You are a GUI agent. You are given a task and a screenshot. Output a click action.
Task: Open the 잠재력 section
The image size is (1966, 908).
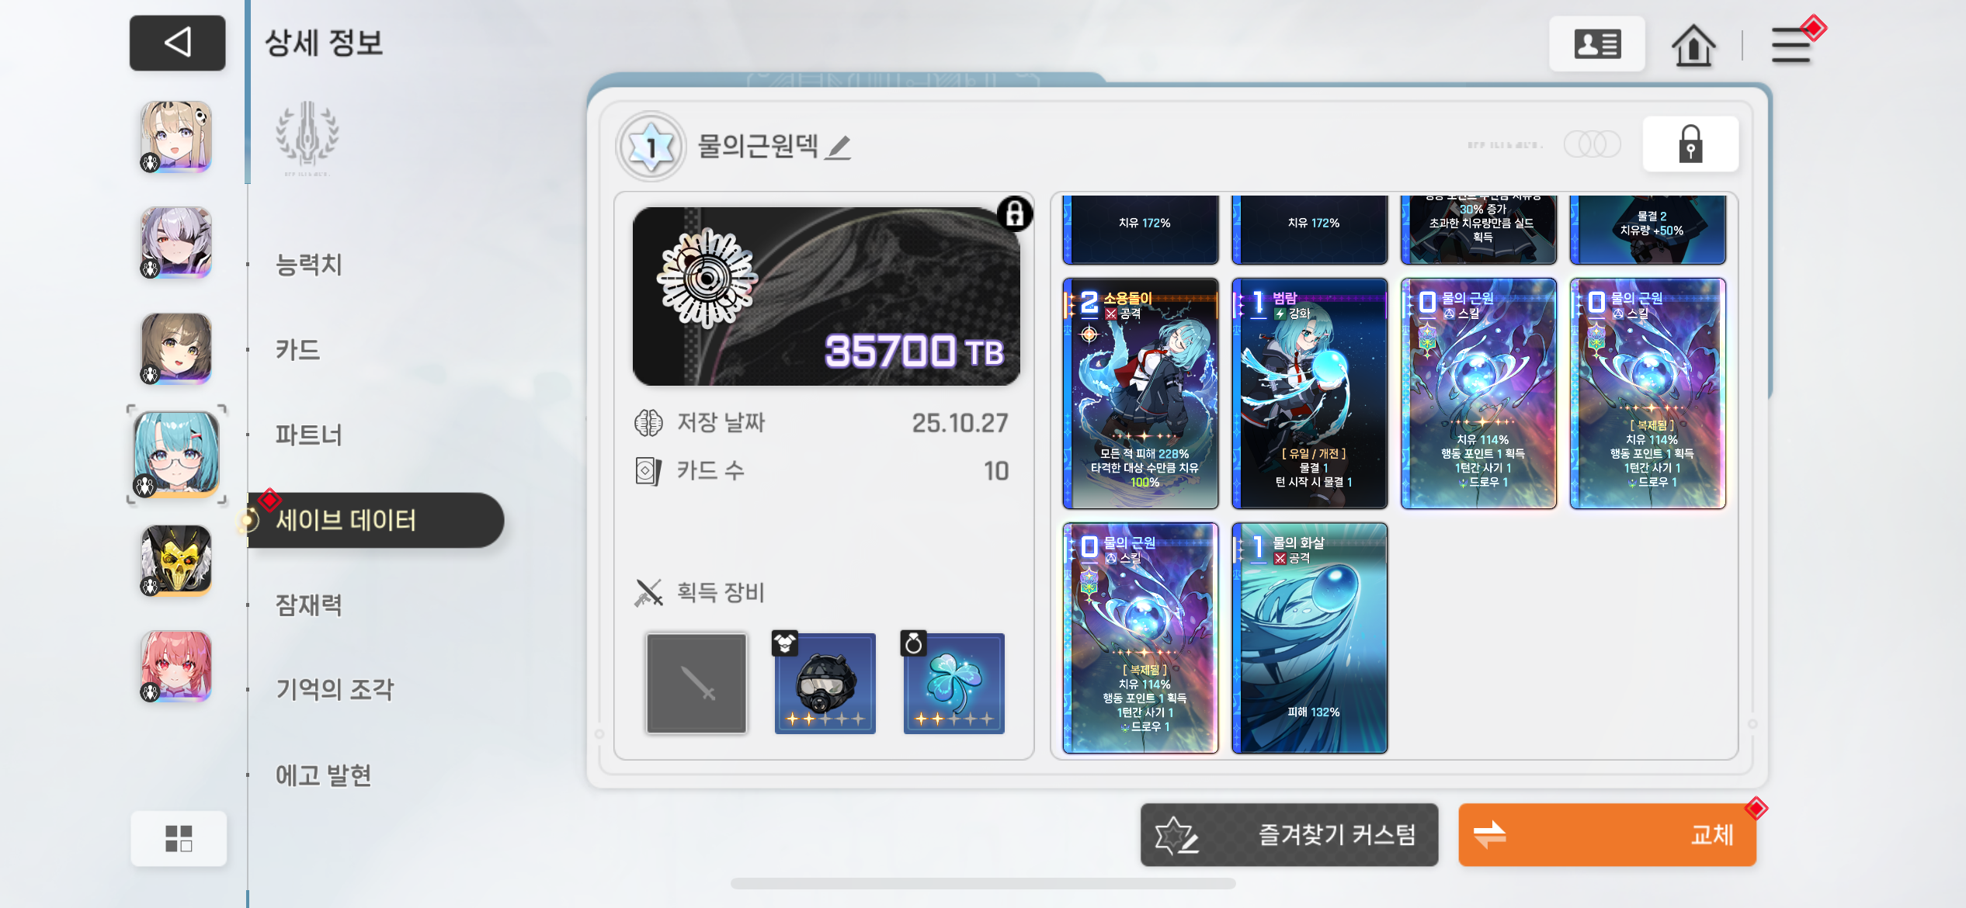(x=309, y=605)
